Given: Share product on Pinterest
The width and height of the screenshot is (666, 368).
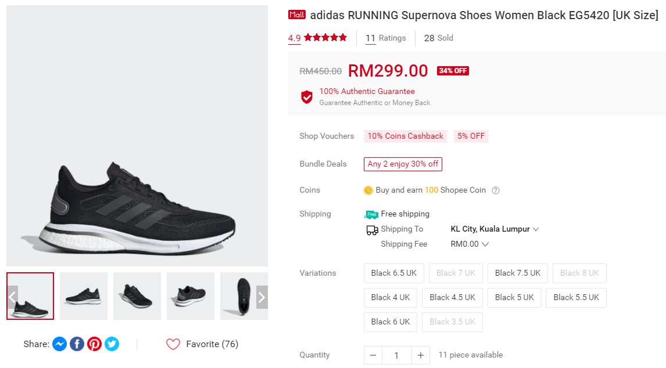Looking at the screenshot, I should (94, 344).
